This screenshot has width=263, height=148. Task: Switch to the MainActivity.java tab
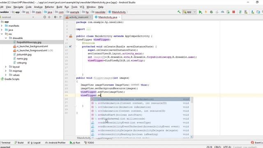[x=108, y=17]
